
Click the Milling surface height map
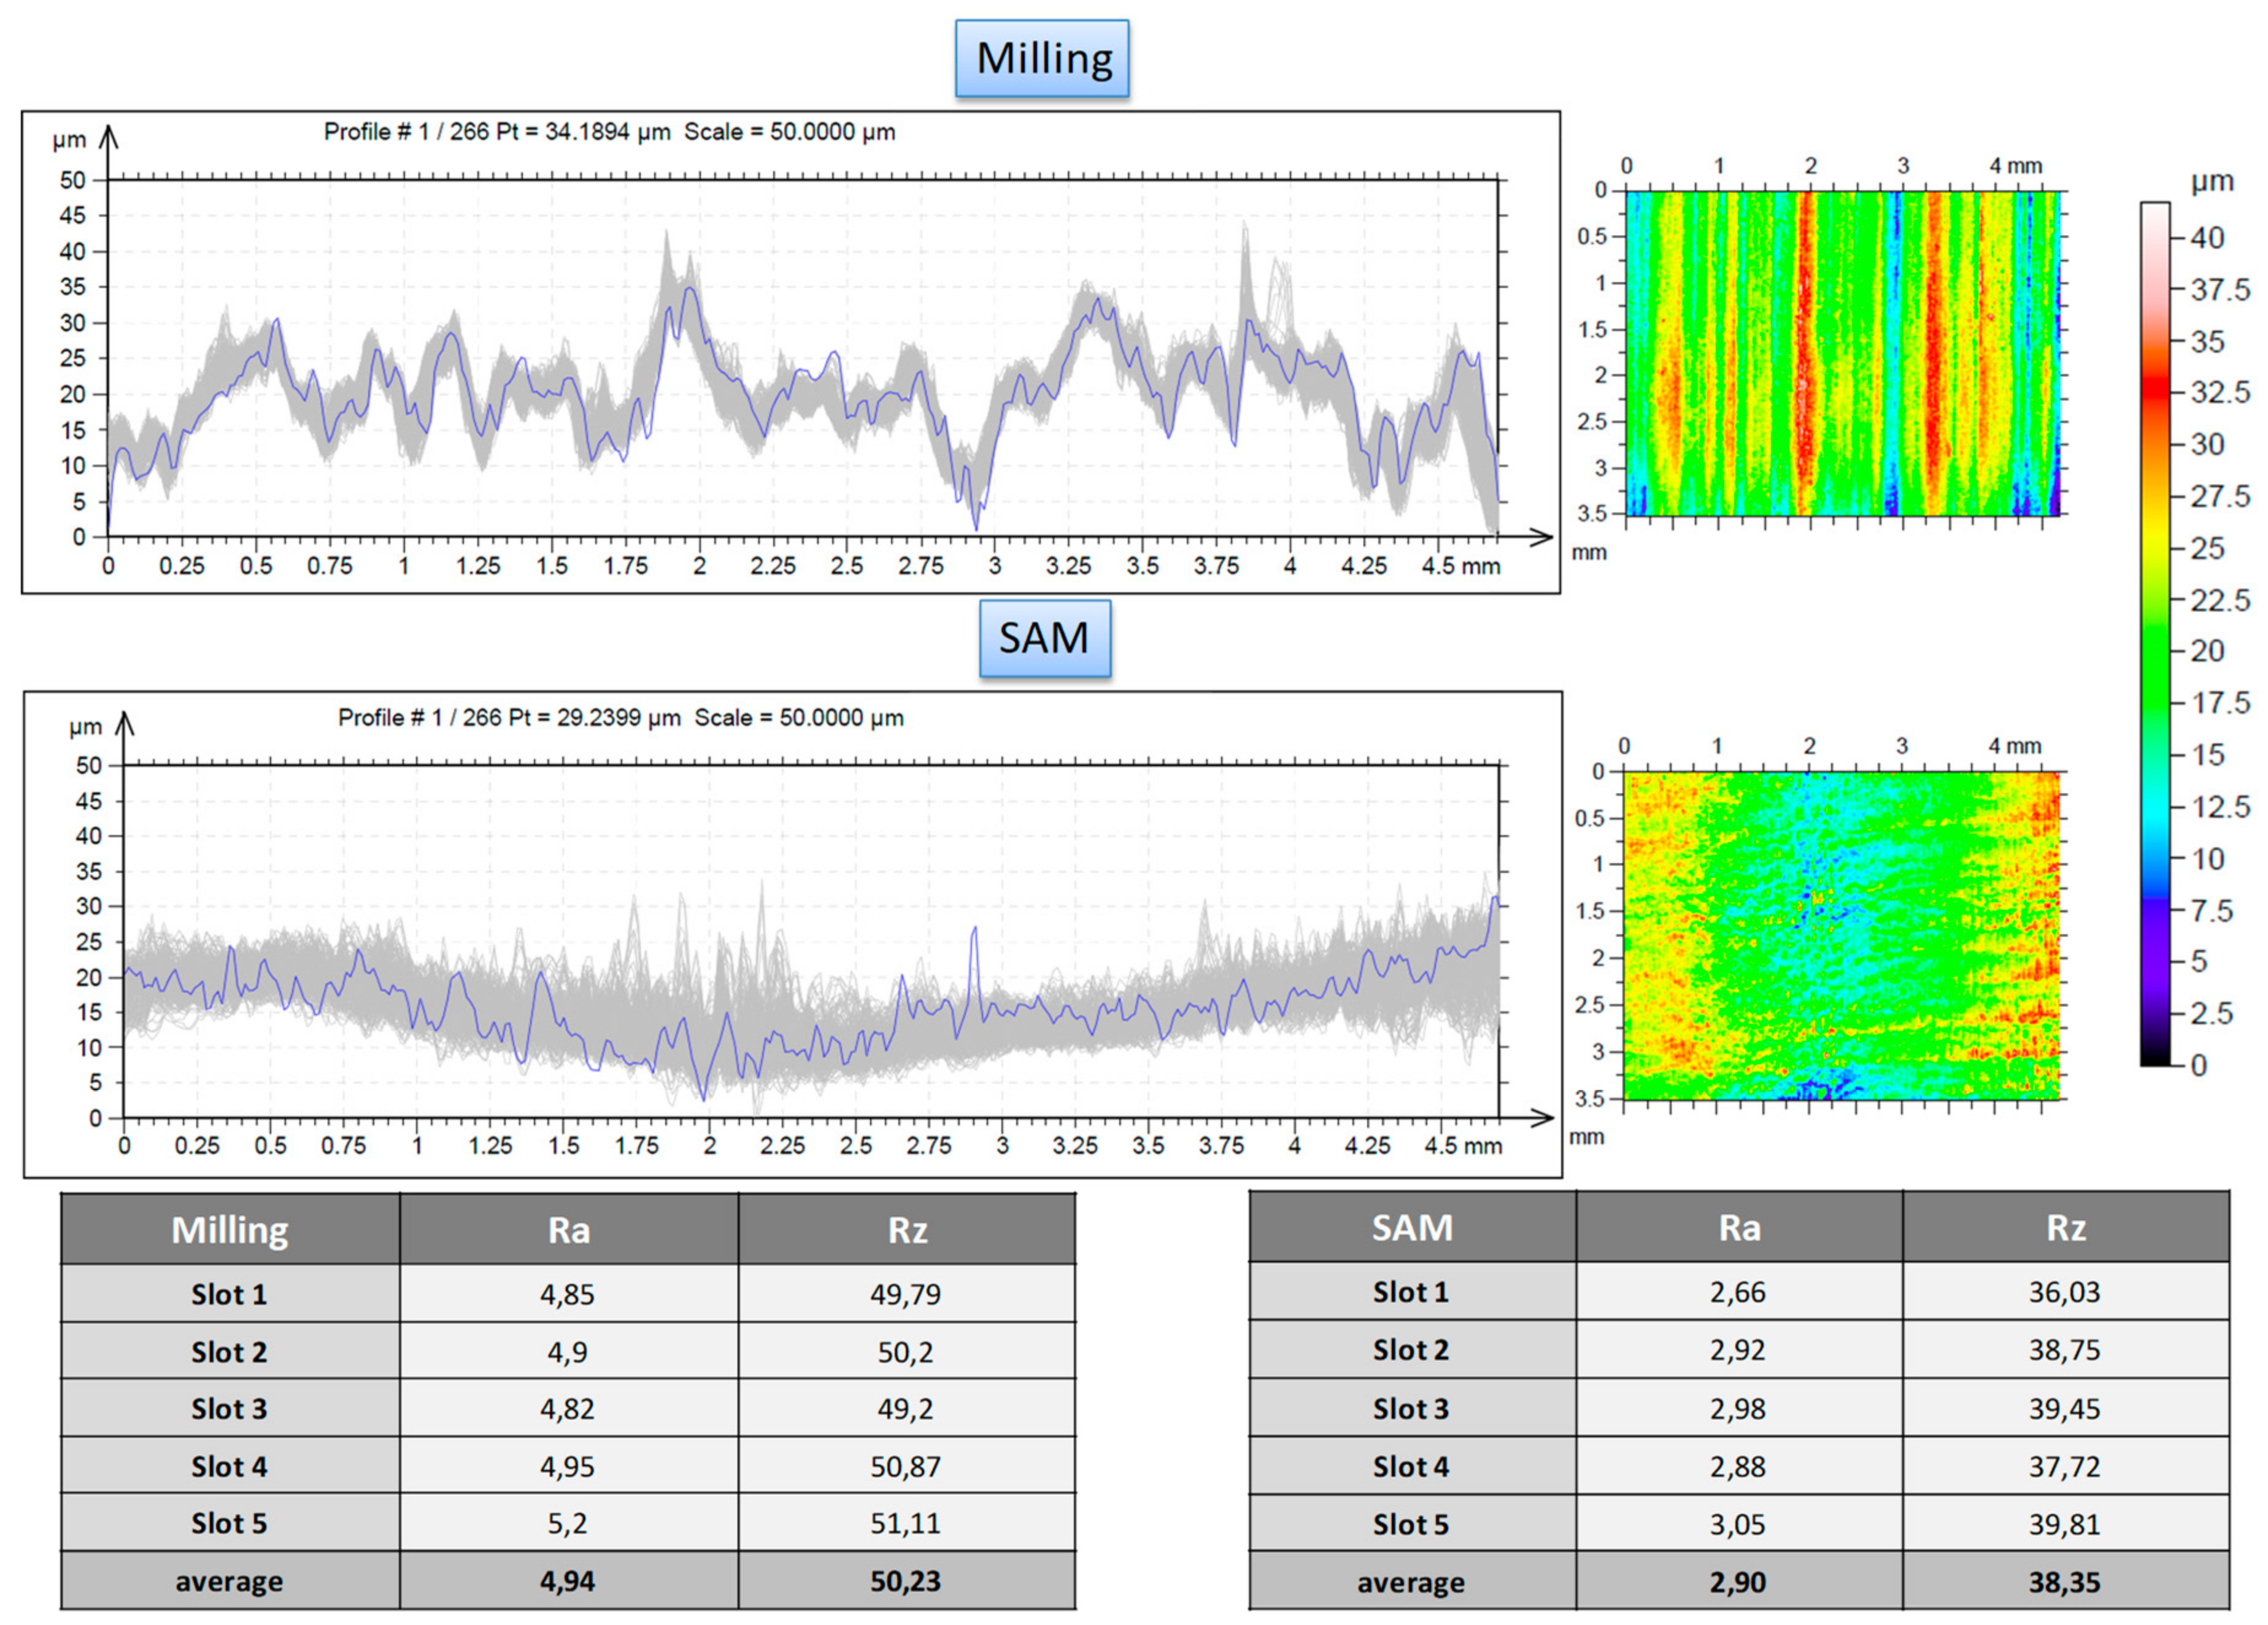(1842, 353)
